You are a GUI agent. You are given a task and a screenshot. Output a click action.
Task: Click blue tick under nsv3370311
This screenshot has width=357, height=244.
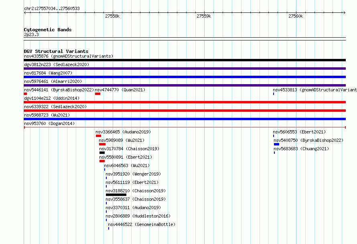(x=106, y=212)
